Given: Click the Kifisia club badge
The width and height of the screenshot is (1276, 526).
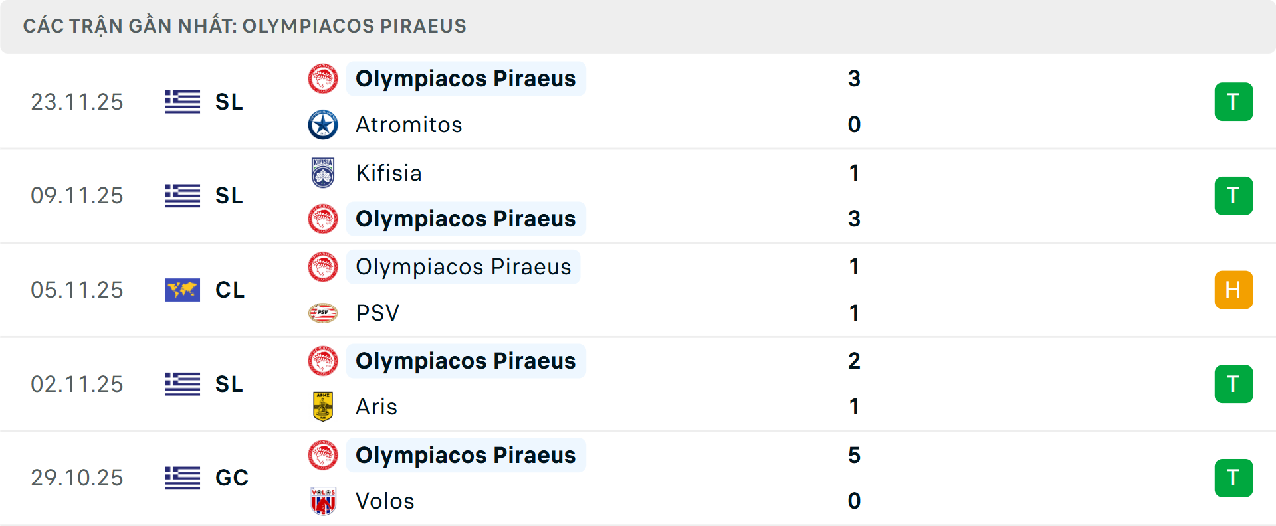Looking at the screenshot, I should coord(323,173).
